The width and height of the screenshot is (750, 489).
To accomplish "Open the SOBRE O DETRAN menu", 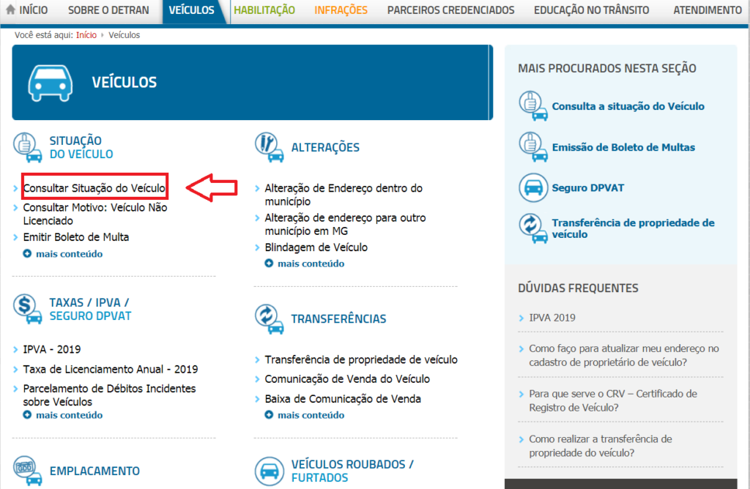I will tap(108, 10).
